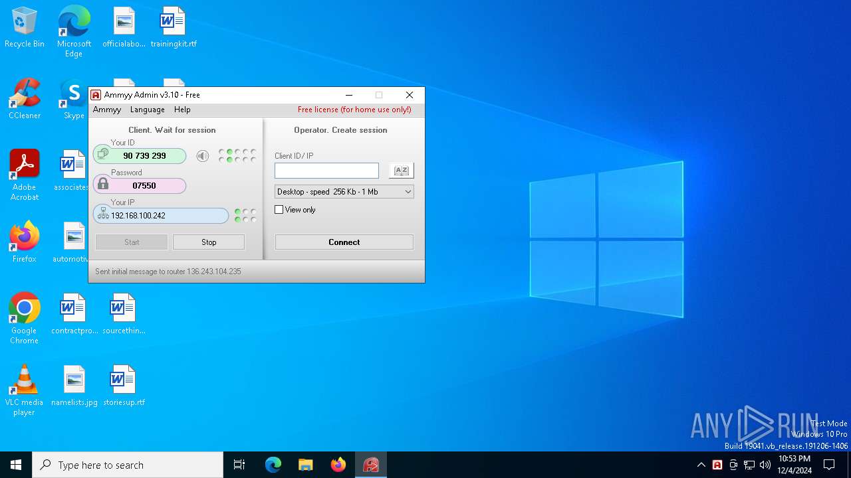Click the Ammyy Admin title bar logo
Screen dimensions: 851x478
click(96, 95)
